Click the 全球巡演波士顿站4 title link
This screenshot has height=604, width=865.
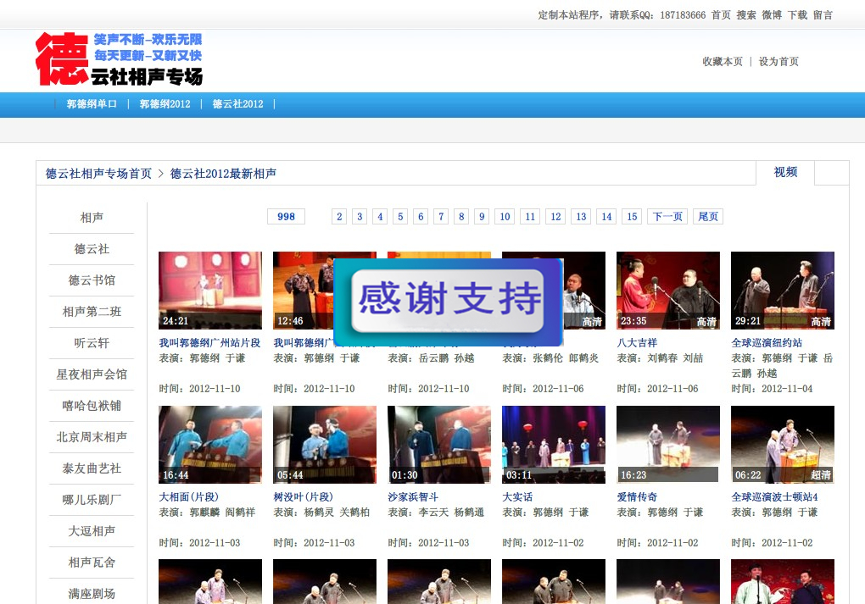[774, 497]
